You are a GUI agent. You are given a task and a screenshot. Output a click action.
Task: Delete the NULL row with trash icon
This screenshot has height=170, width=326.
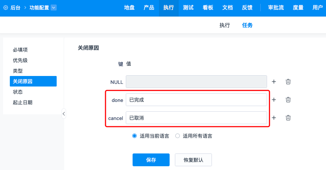click(x=288, y=82)
